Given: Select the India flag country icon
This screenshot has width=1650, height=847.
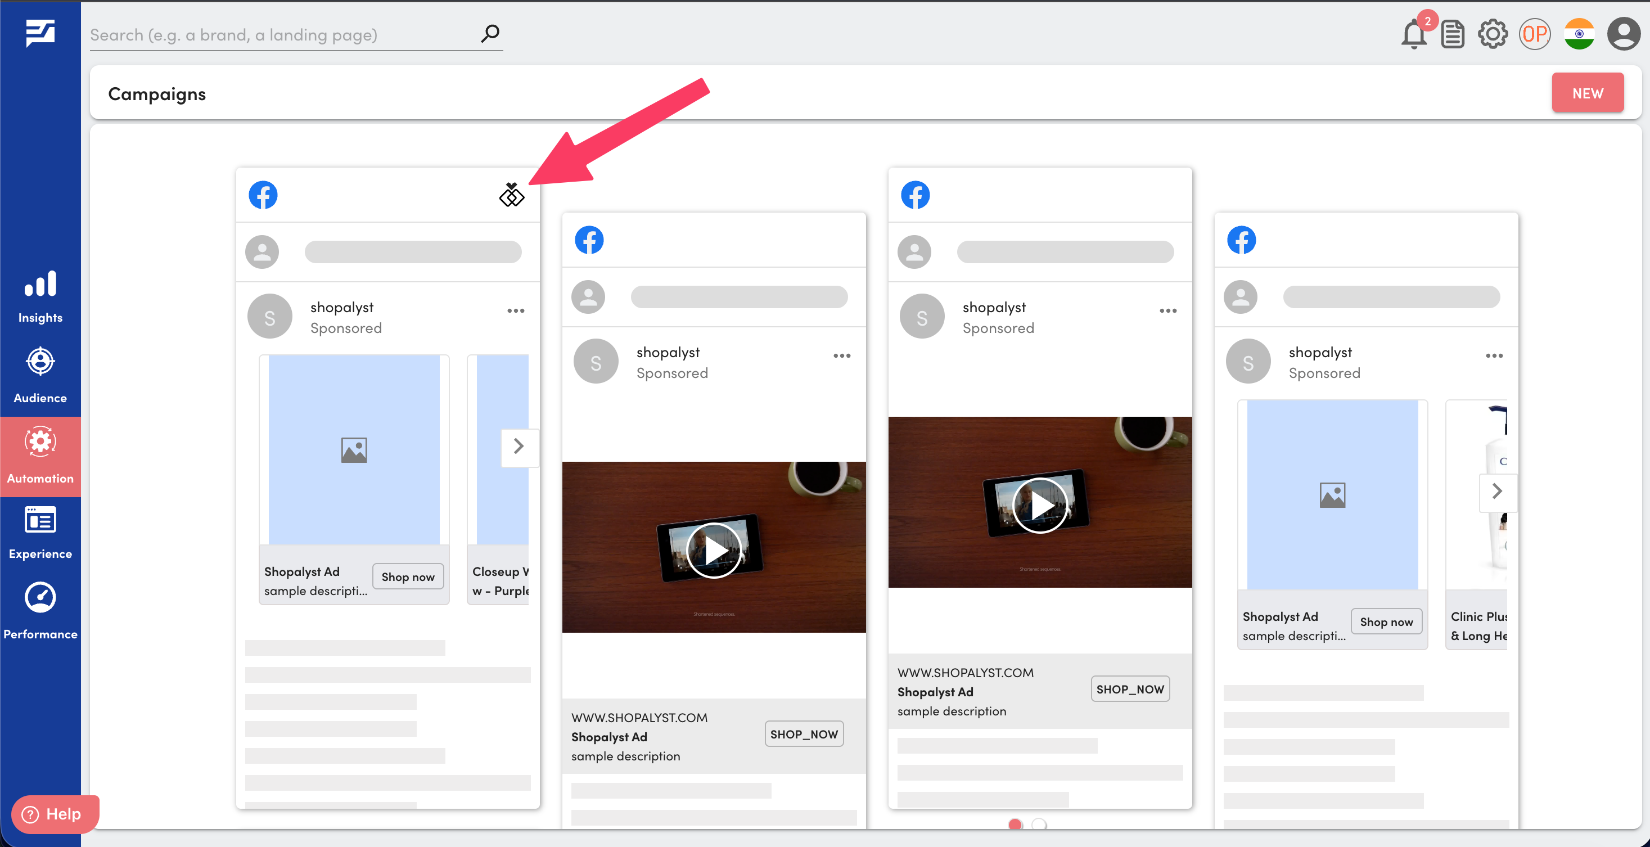Looking at the screenshot, I should pyautogui.click(x=1578, y=35).
